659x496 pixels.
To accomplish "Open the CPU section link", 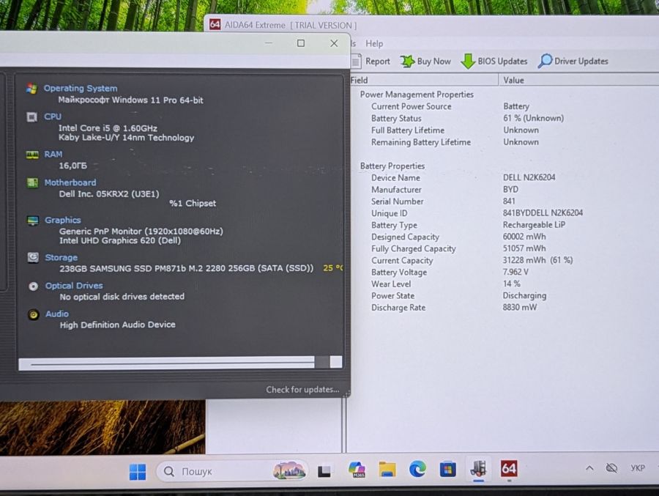I will click(53, 116).
